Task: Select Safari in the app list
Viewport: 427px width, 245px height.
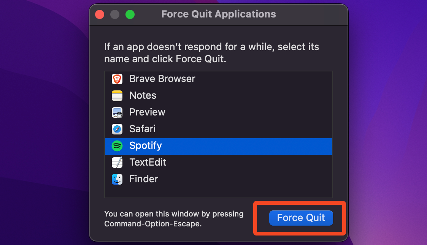Action: pyautogui.click(x=142, y=129)
